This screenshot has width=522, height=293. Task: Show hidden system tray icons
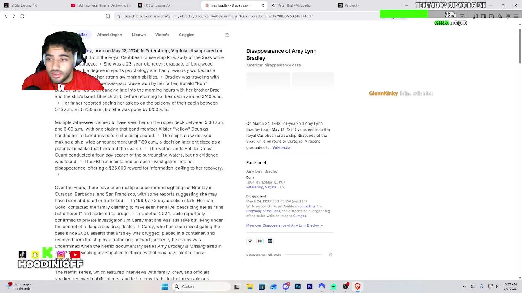[x=464, y=286]
